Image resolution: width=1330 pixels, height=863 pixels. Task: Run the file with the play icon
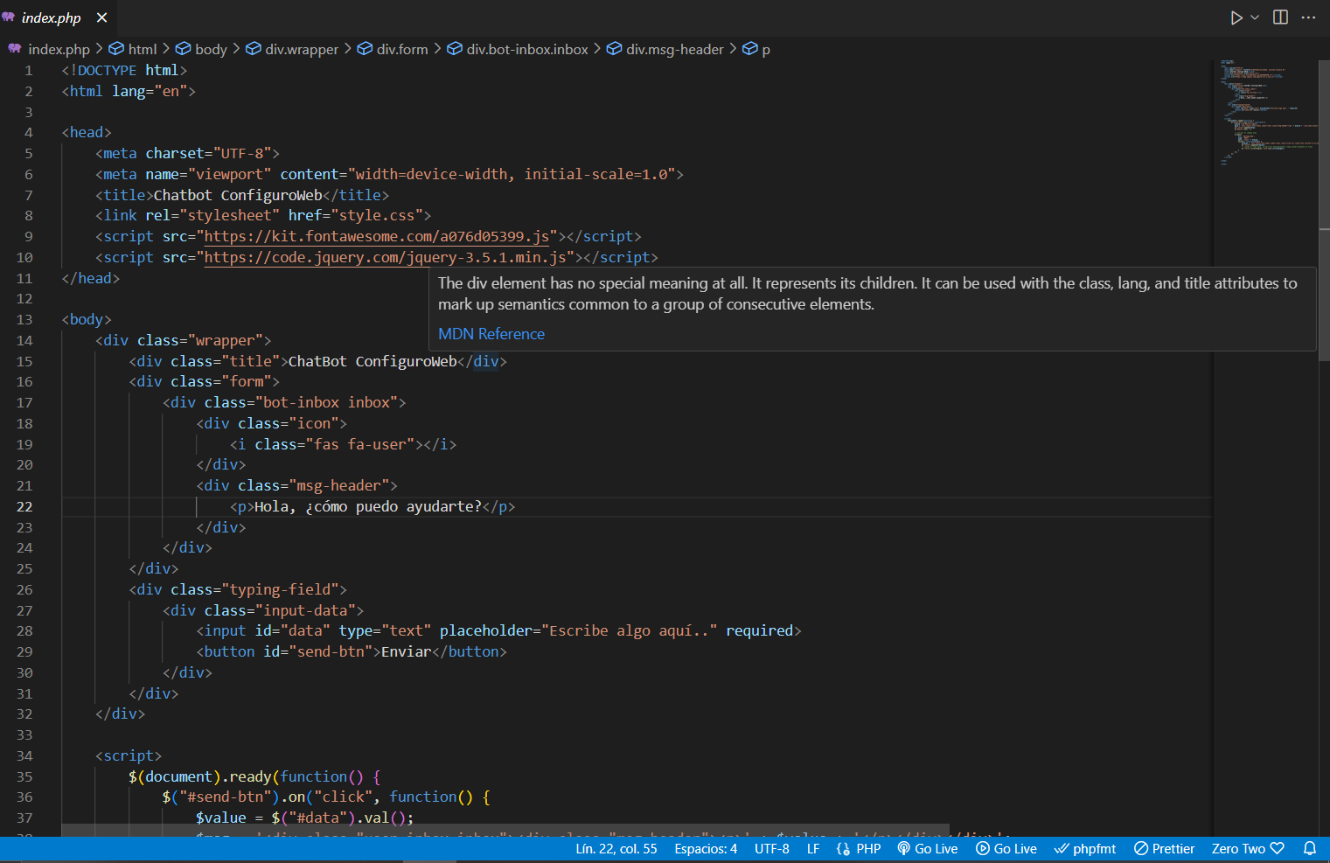(1236, 17)
